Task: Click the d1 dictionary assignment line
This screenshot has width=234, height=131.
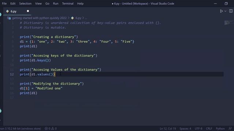Action: click(x=77, y=41)
